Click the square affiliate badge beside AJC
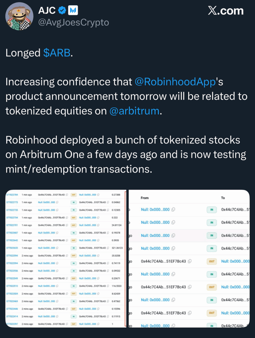This screenshot has width=255, height=338. [73, 10]
